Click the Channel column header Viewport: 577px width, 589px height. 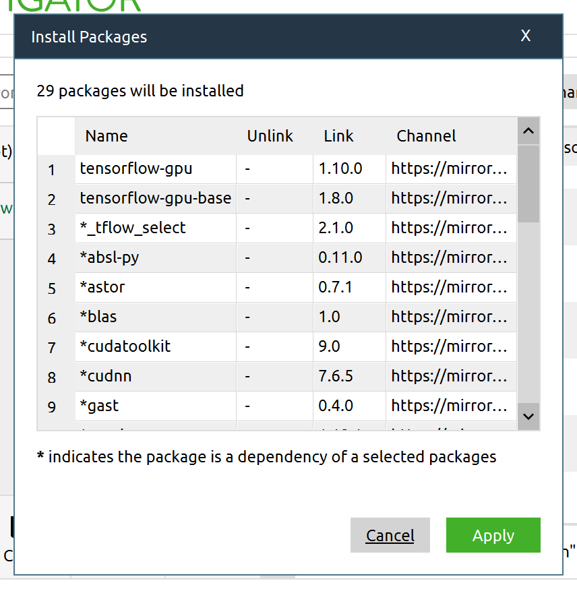click(426, 136)
